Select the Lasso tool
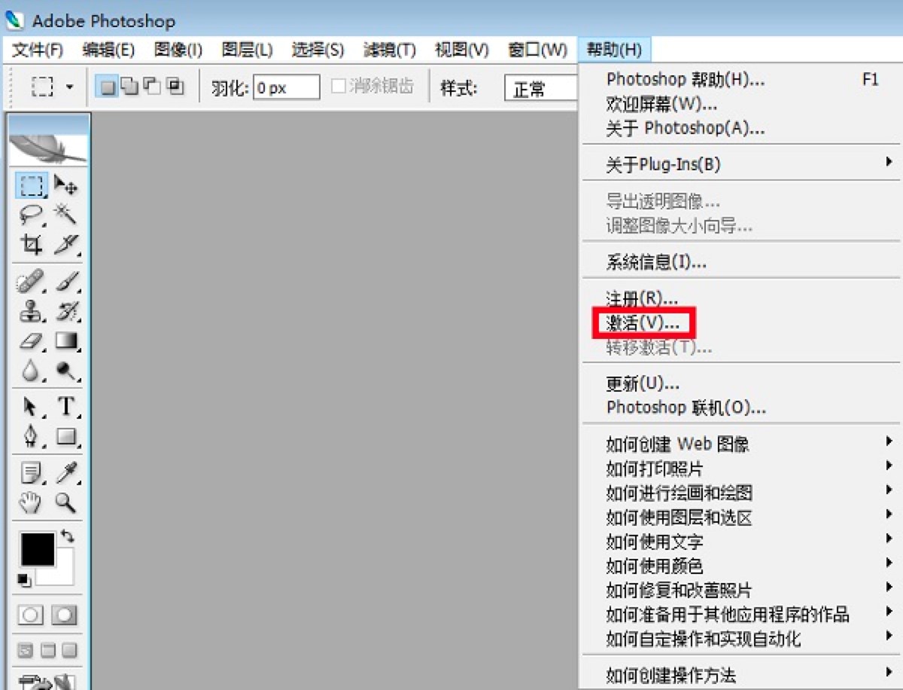 [30, 215]
